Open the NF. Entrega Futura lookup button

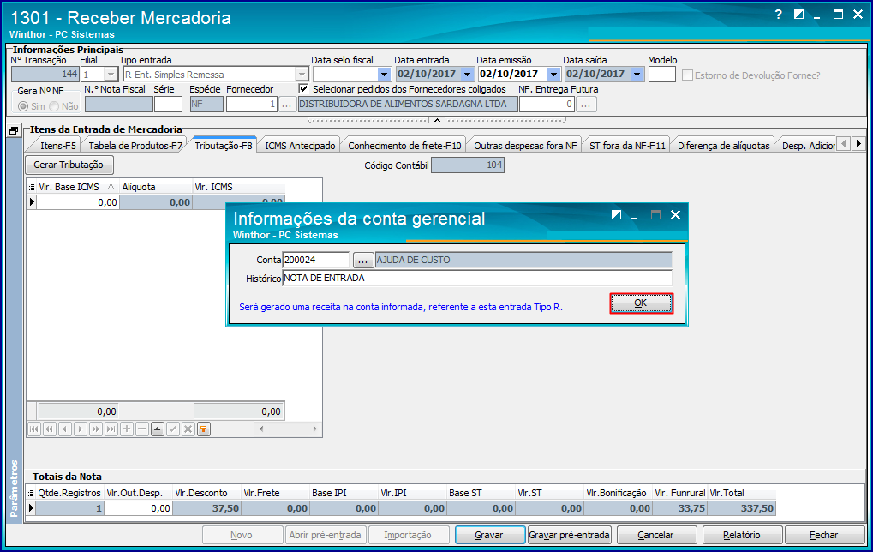pyautogui.click(x=586, y=105)
